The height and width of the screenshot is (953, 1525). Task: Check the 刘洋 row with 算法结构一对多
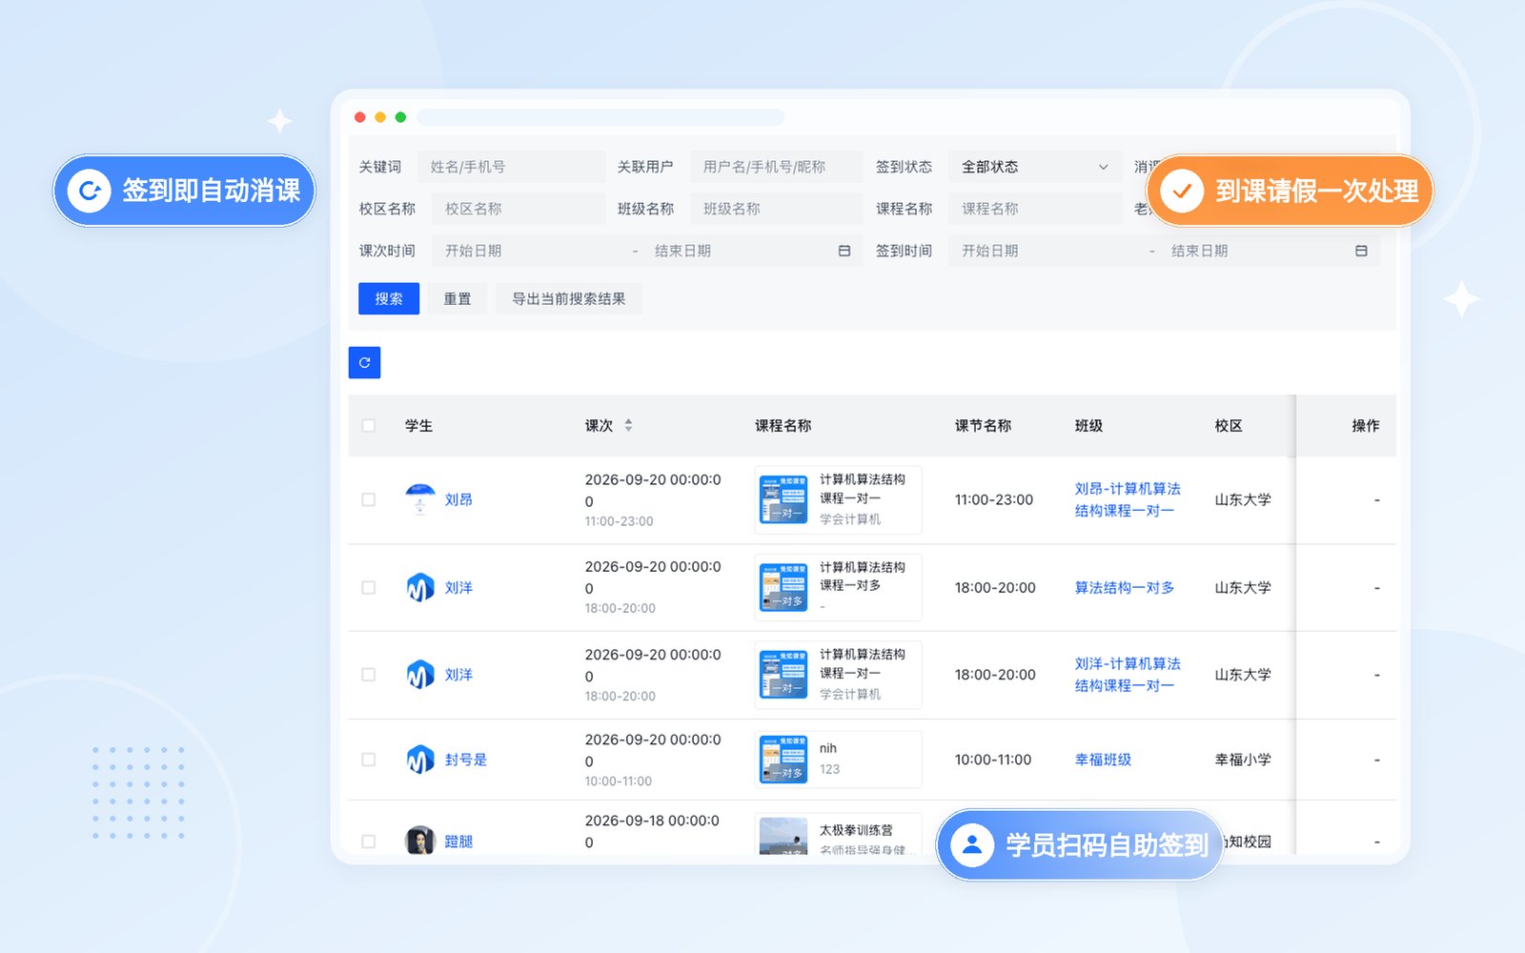pos(369,588)
